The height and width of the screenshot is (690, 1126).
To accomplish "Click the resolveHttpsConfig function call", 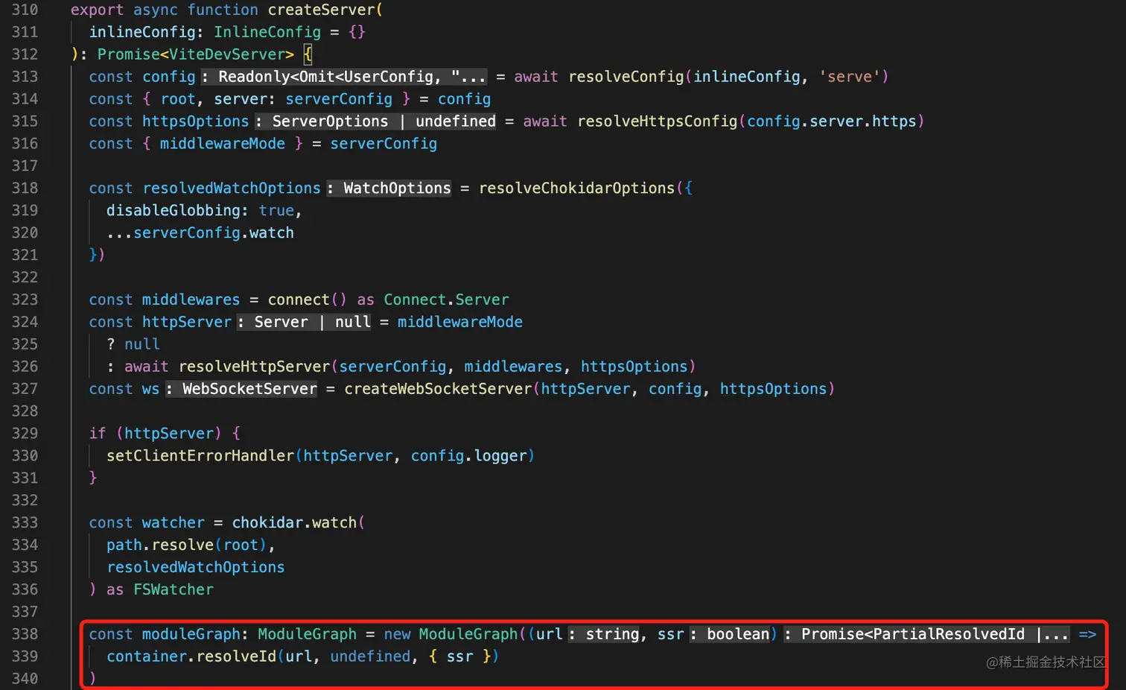I will pyautogui.click(x=658, y=121).
